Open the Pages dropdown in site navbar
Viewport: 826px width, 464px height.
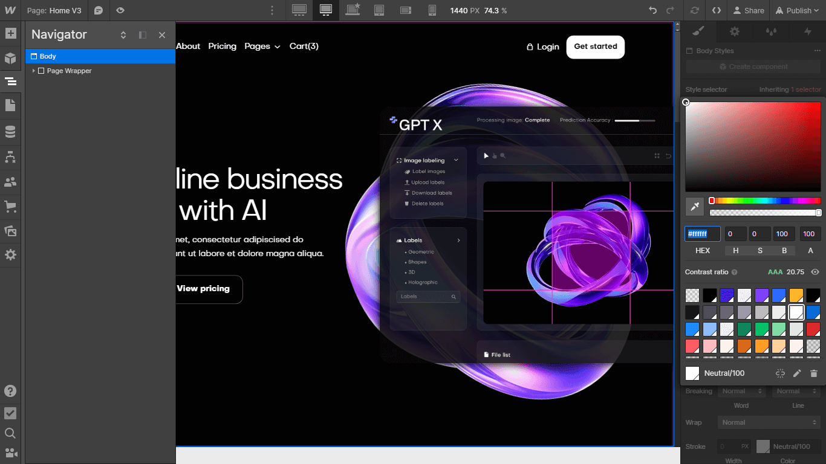pyautogui.click(x=262, y=46)
